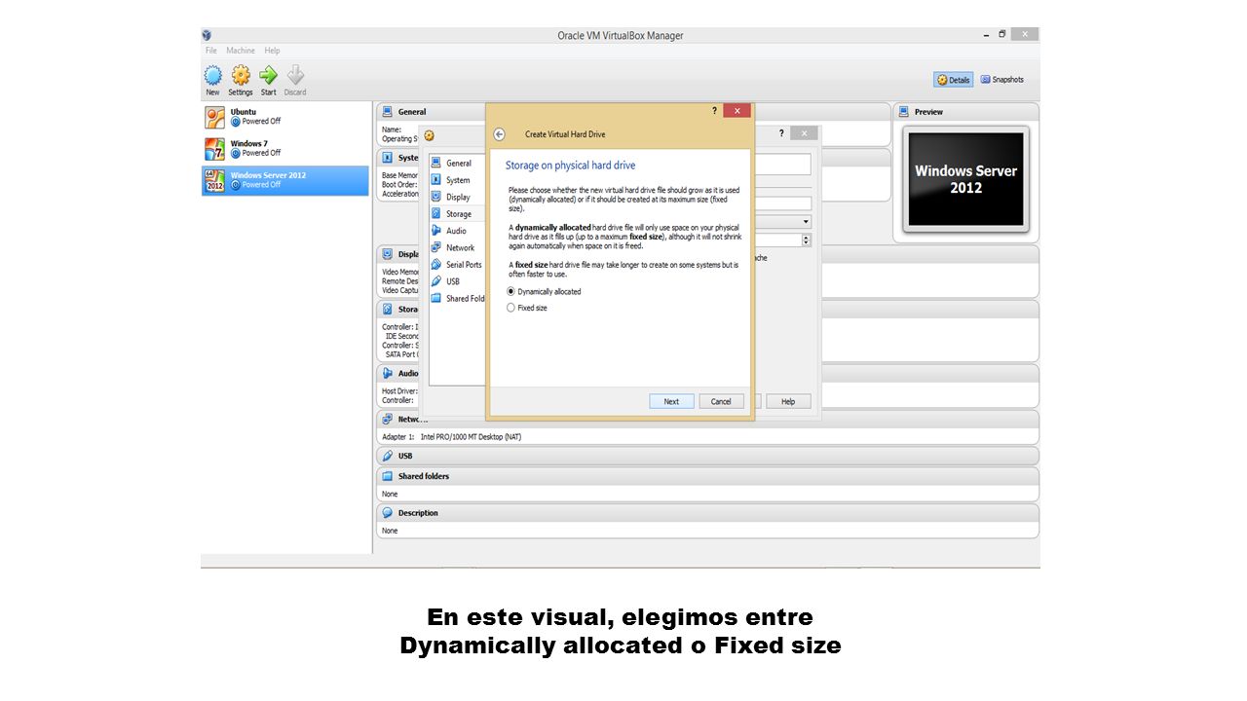The height and width of the screenshot is (701, 1247).
Task: Click 'Storage on physical hard drive' heading
Action: (570, 166)
